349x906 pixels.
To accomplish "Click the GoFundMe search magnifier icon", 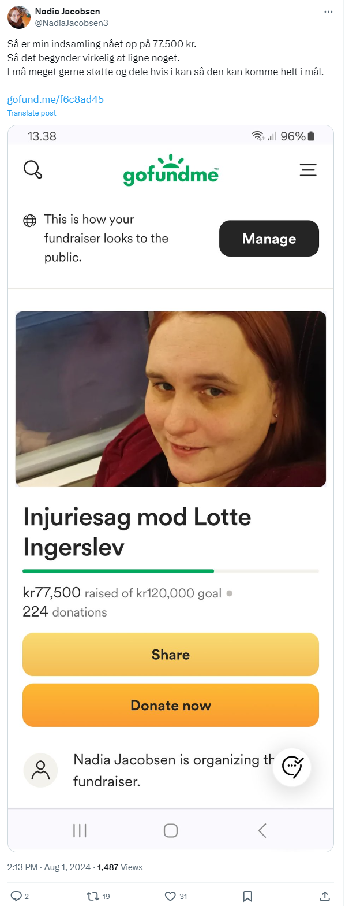I will (33, 170).
